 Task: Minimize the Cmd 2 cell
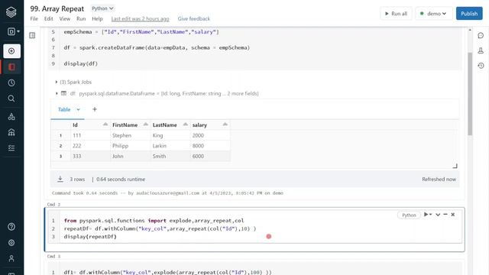click(445, 214)
